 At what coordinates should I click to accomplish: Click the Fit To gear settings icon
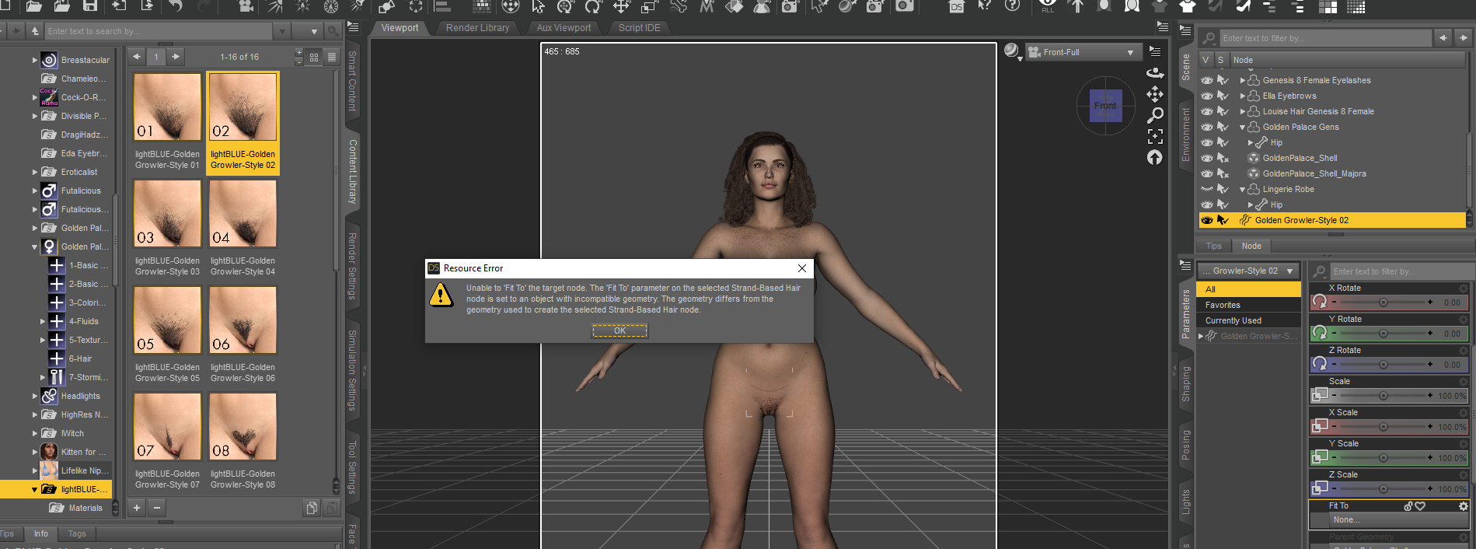click(x=1464, y=505)
